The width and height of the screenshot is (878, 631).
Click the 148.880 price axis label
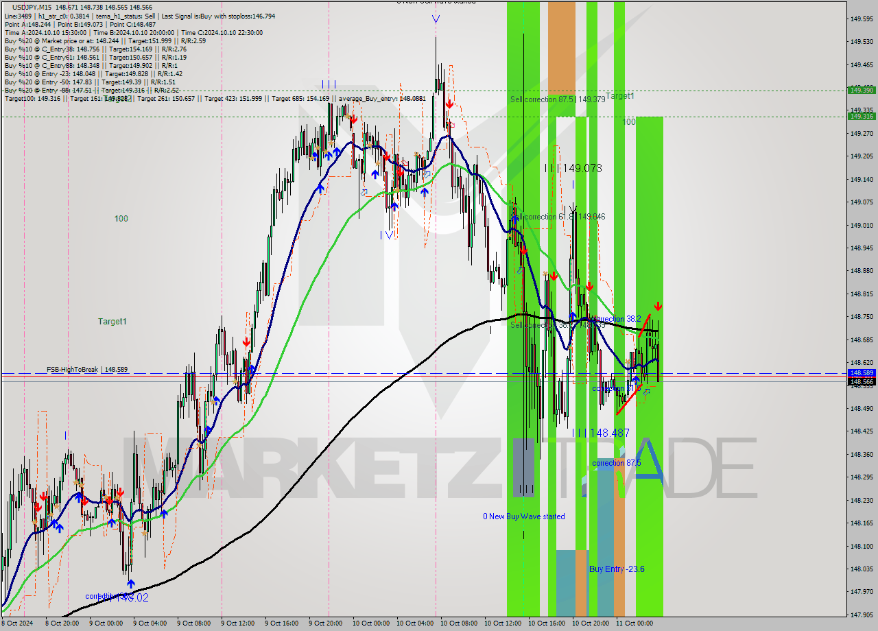click(x=861, y=271)
